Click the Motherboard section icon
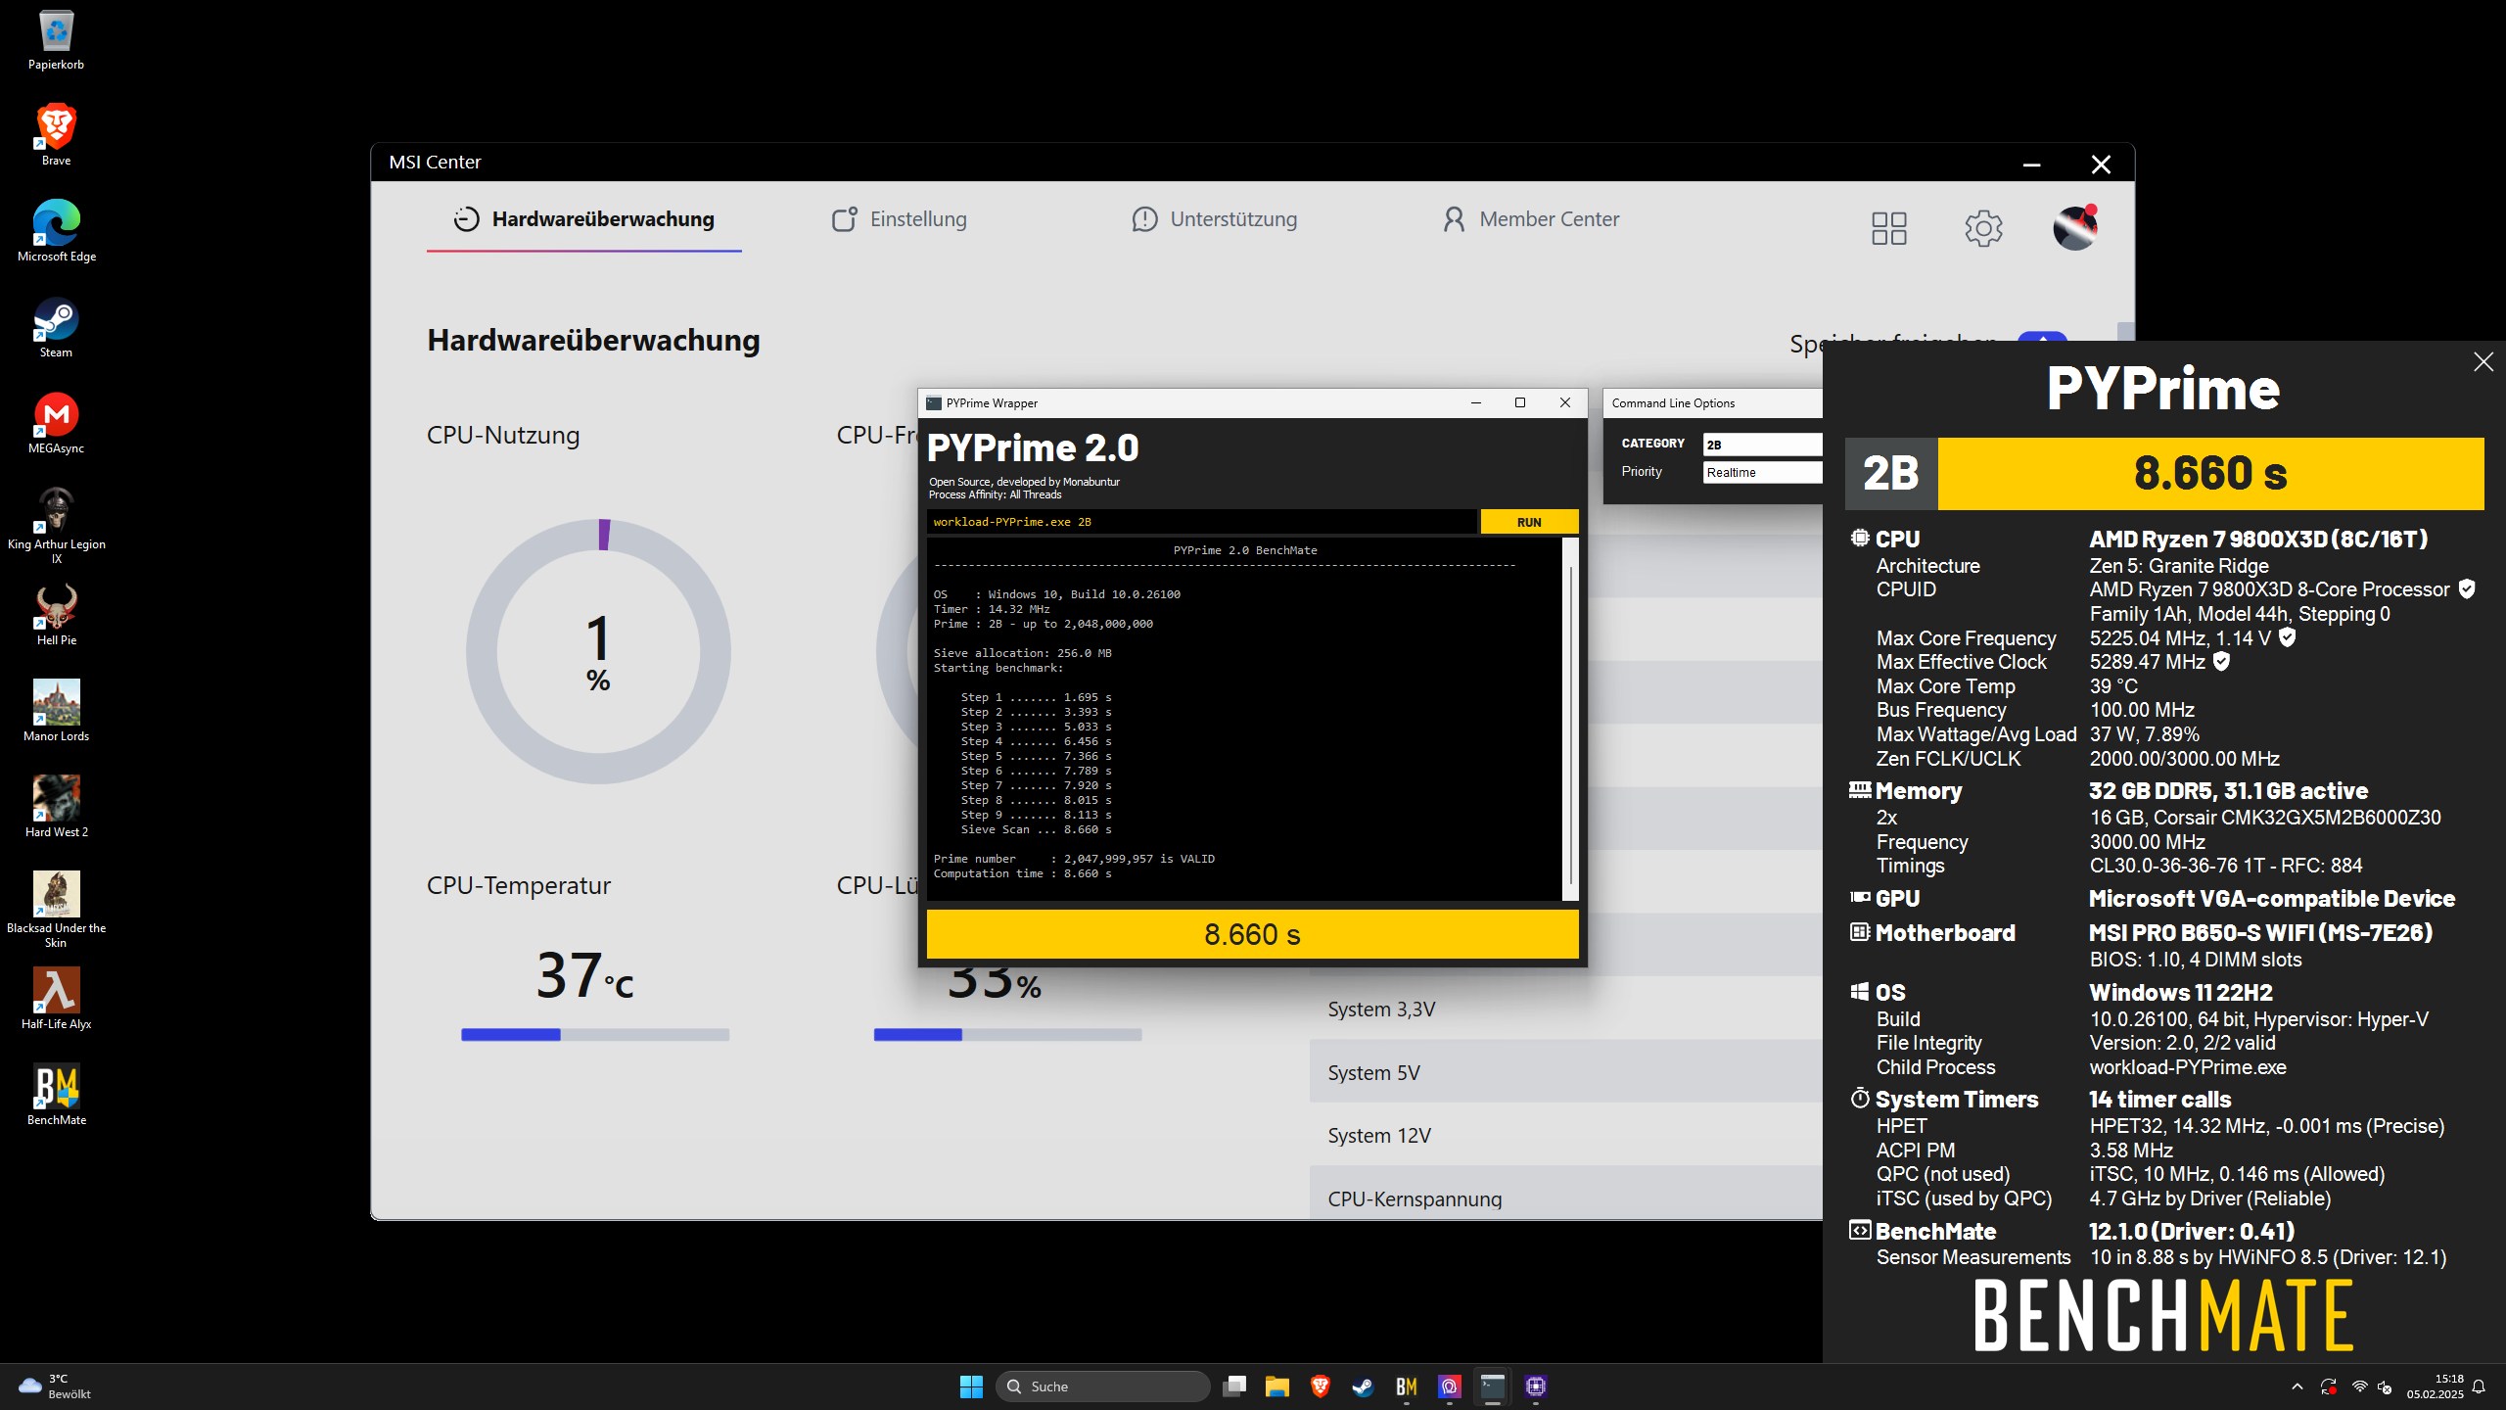 click(1860, 932)
